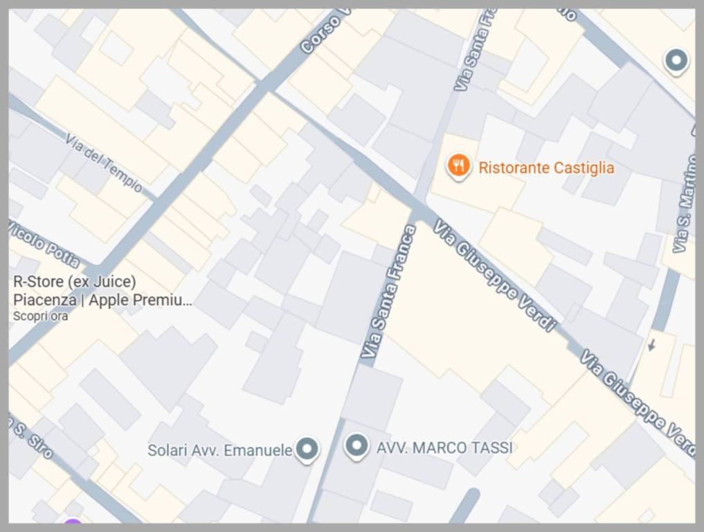Click the Via S. Martino street label

coord(684,204)
